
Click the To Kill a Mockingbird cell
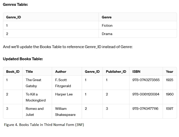[35, 97]
